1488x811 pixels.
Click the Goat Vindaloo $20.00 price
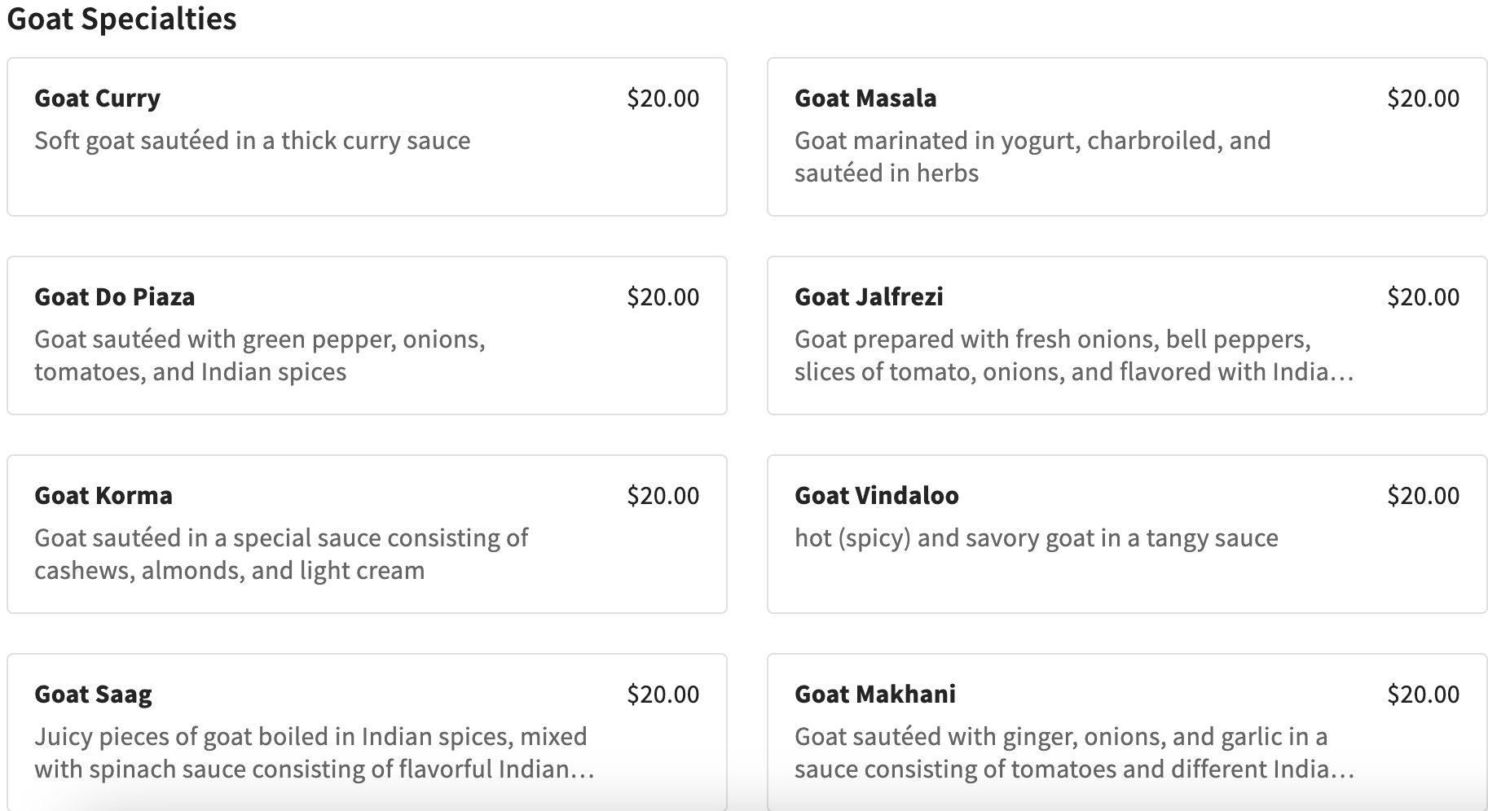tap(1423, 496)
